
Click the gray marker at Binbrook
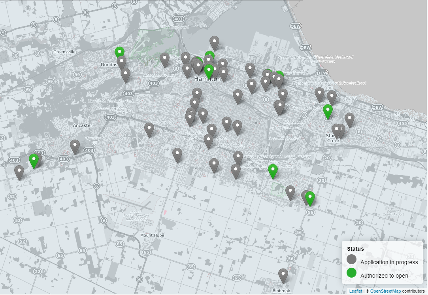click(283, 275)
